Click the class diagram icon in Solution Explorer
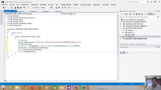The width and height of the screenshot is (161, 90). pos(153,14)
